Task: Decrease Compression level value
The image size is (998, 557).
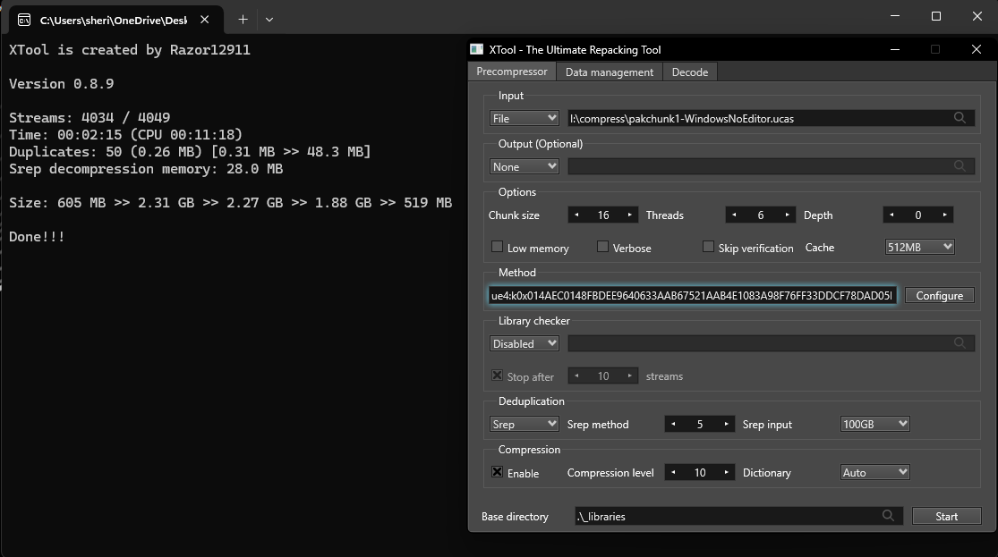Action: click(x=673, y=472)
